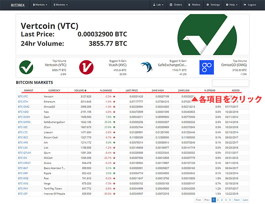Image resolution: width=265 pixels, height=204 pixels.
Task: Sort table by LAST PRICE column
Action: [x=132, y=90]
